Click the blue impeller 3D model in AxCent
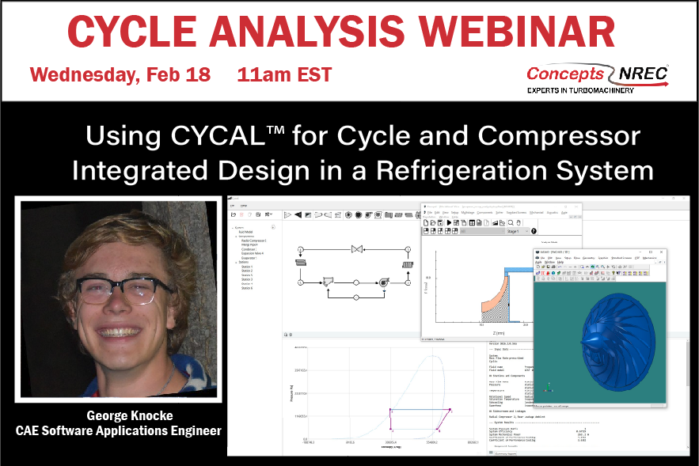Viewport: 699px width, 466px height. coord(617,342)
